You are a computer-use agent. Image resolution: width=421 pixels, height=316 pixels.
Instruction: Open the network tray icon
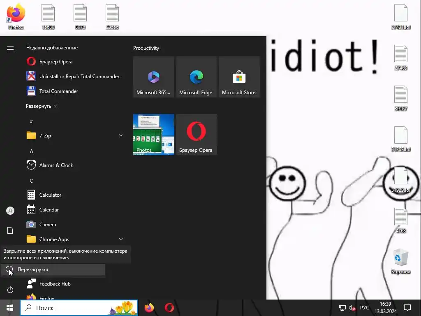tap(342, 308)
